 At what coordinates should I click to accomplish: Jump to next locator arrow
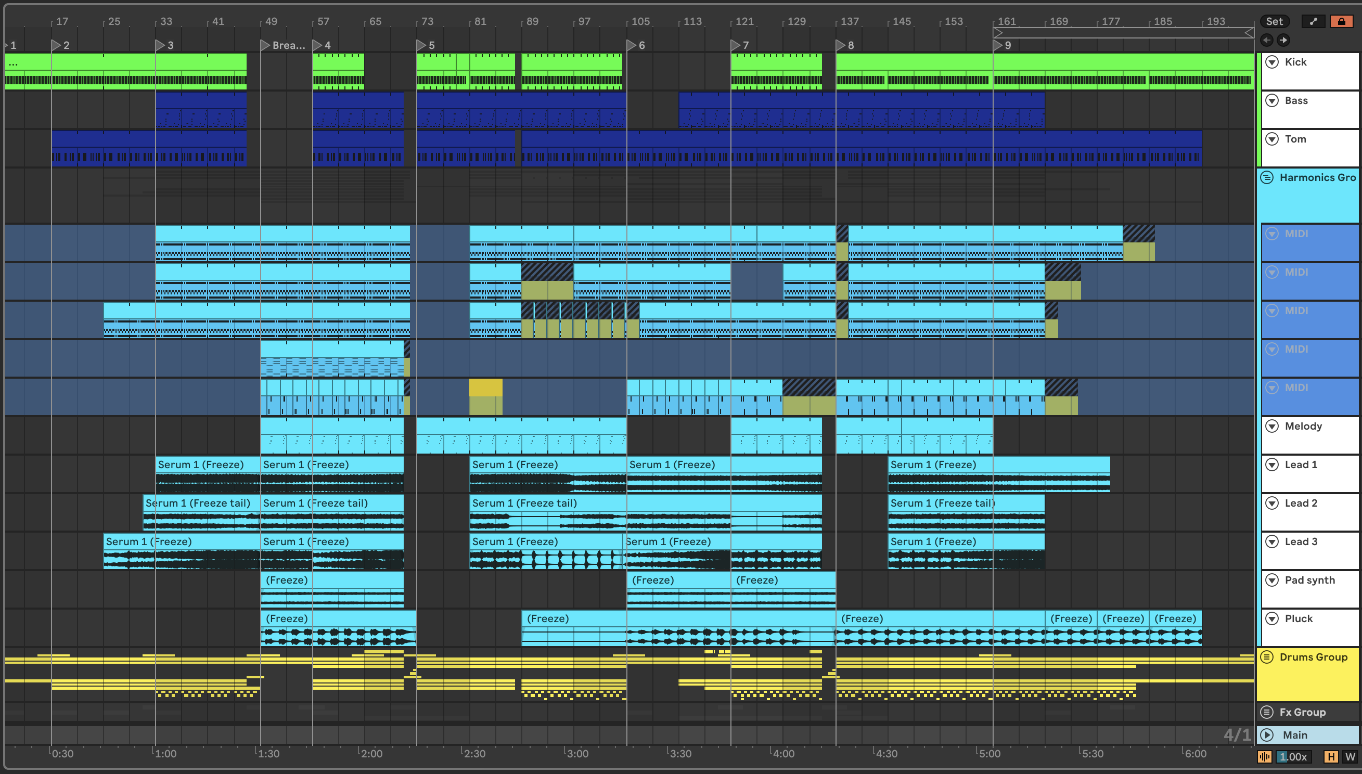pos(1283,40)
